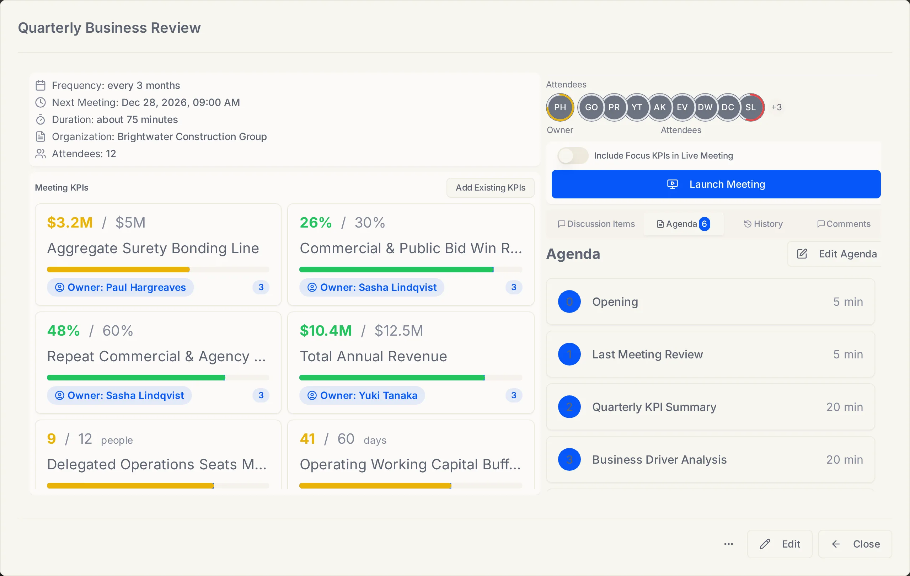Click the document icon beside Organization
The image size is (910, 576).
click(41, 137)
